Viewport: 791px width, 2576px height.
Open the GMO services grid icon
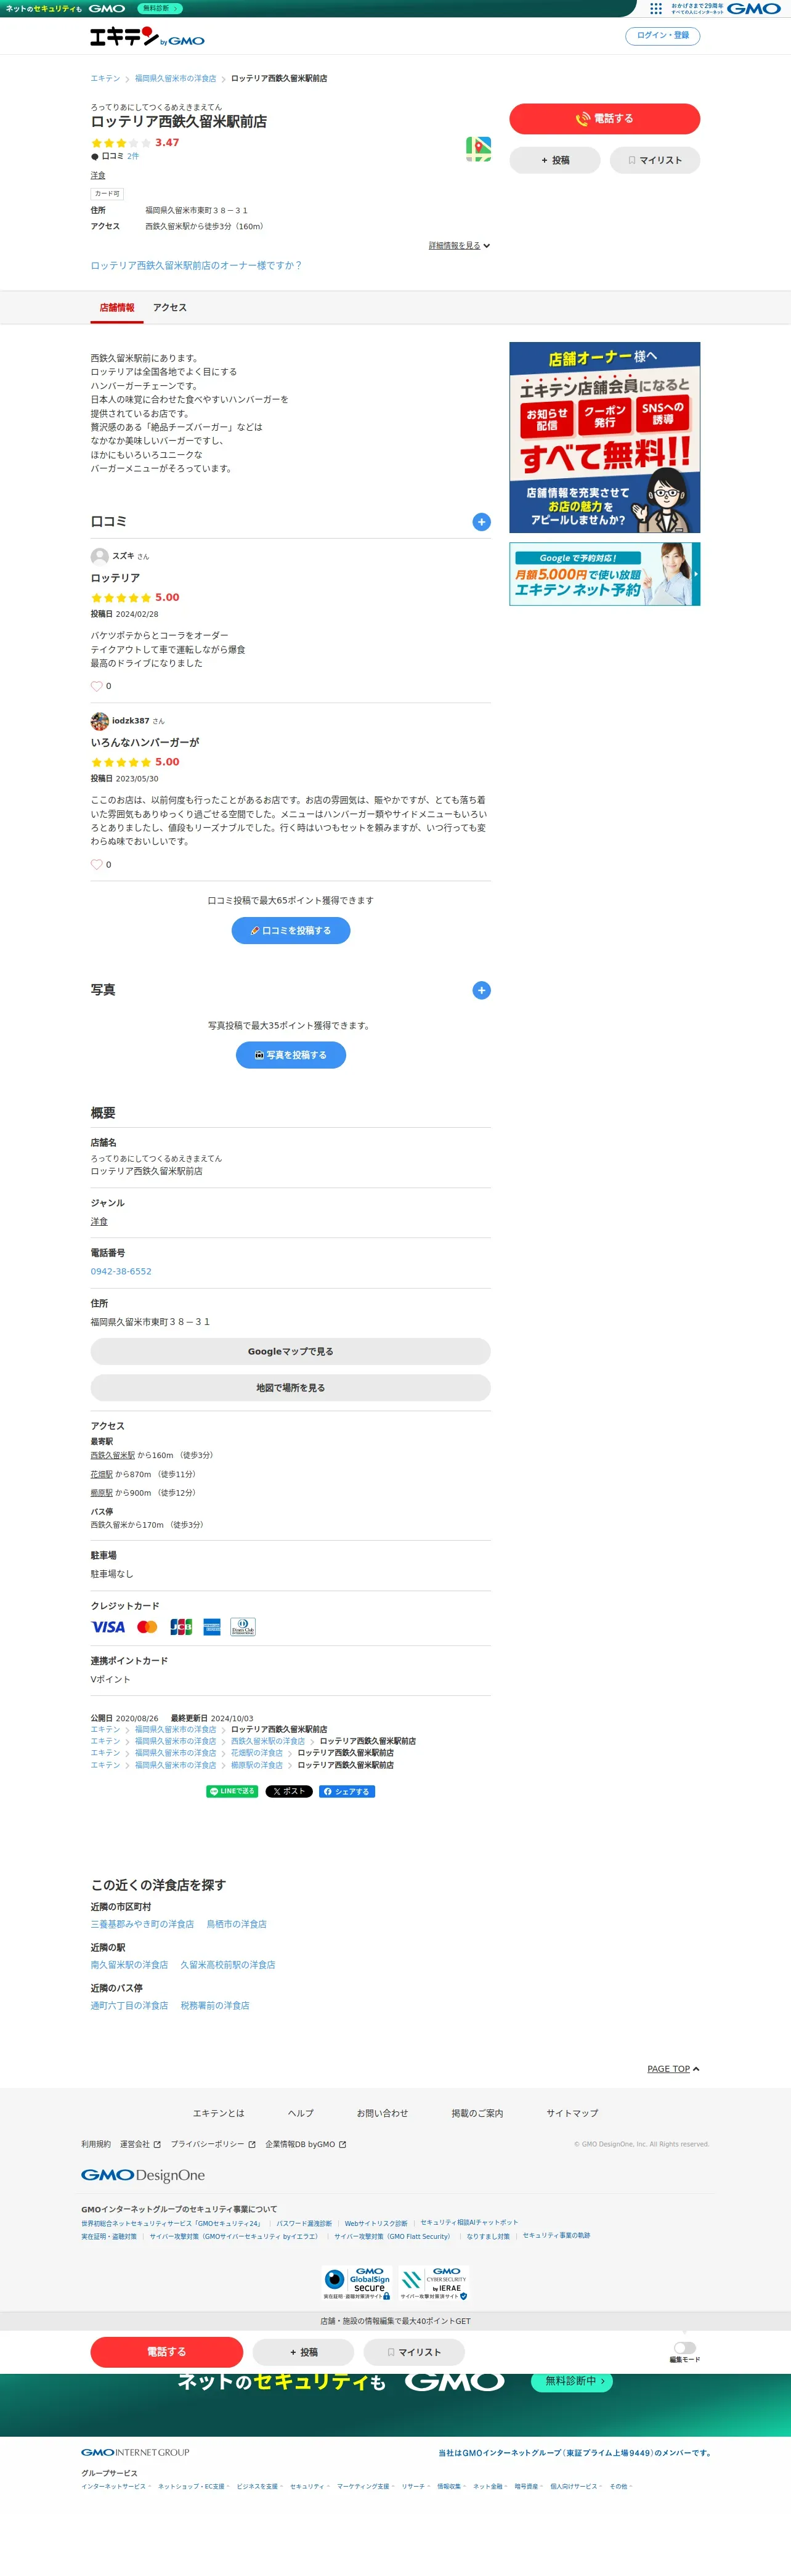pos(656,8)
